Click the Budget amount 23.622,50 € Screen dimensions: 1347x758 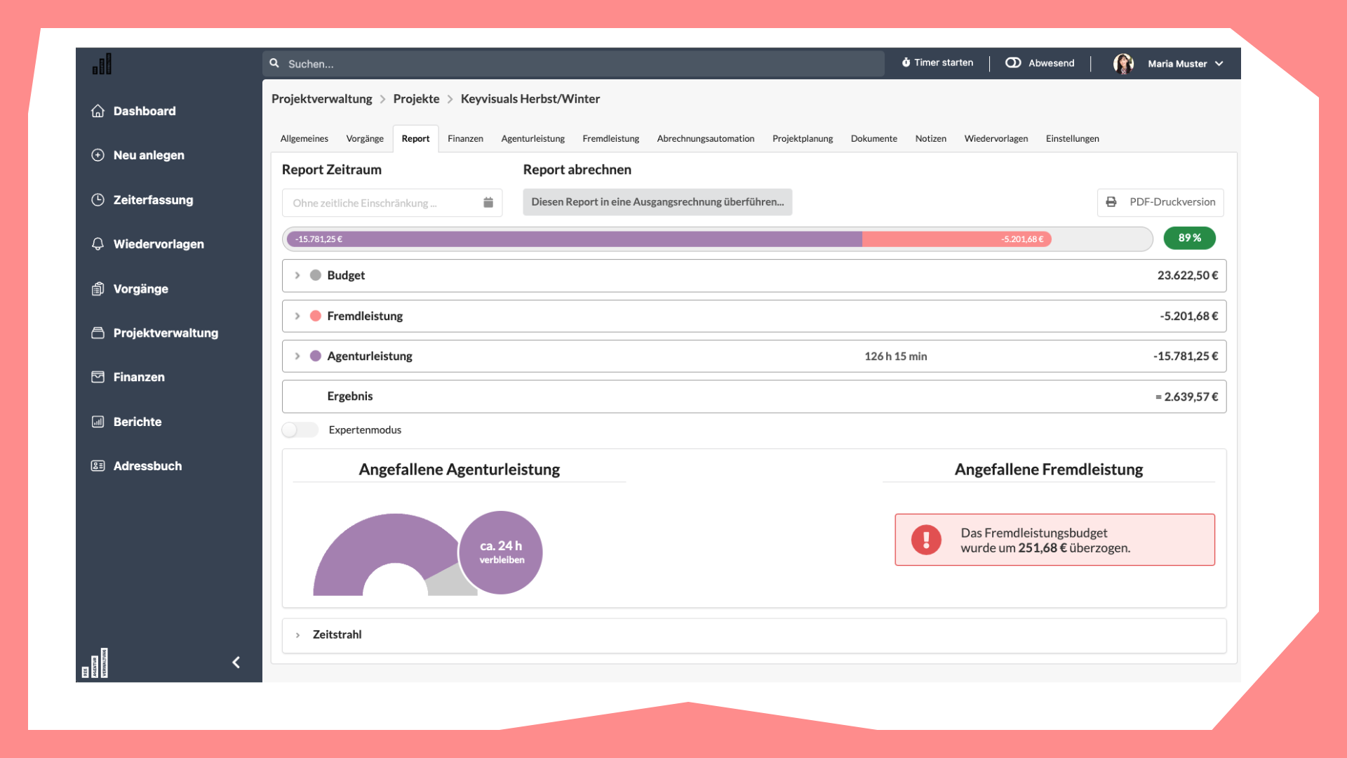coord(1188,275)
